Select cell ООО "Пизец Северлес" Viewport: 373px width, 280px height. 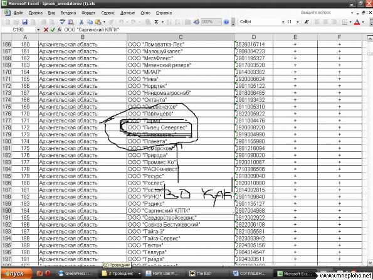pyautogui.click(x=181, y=127)
